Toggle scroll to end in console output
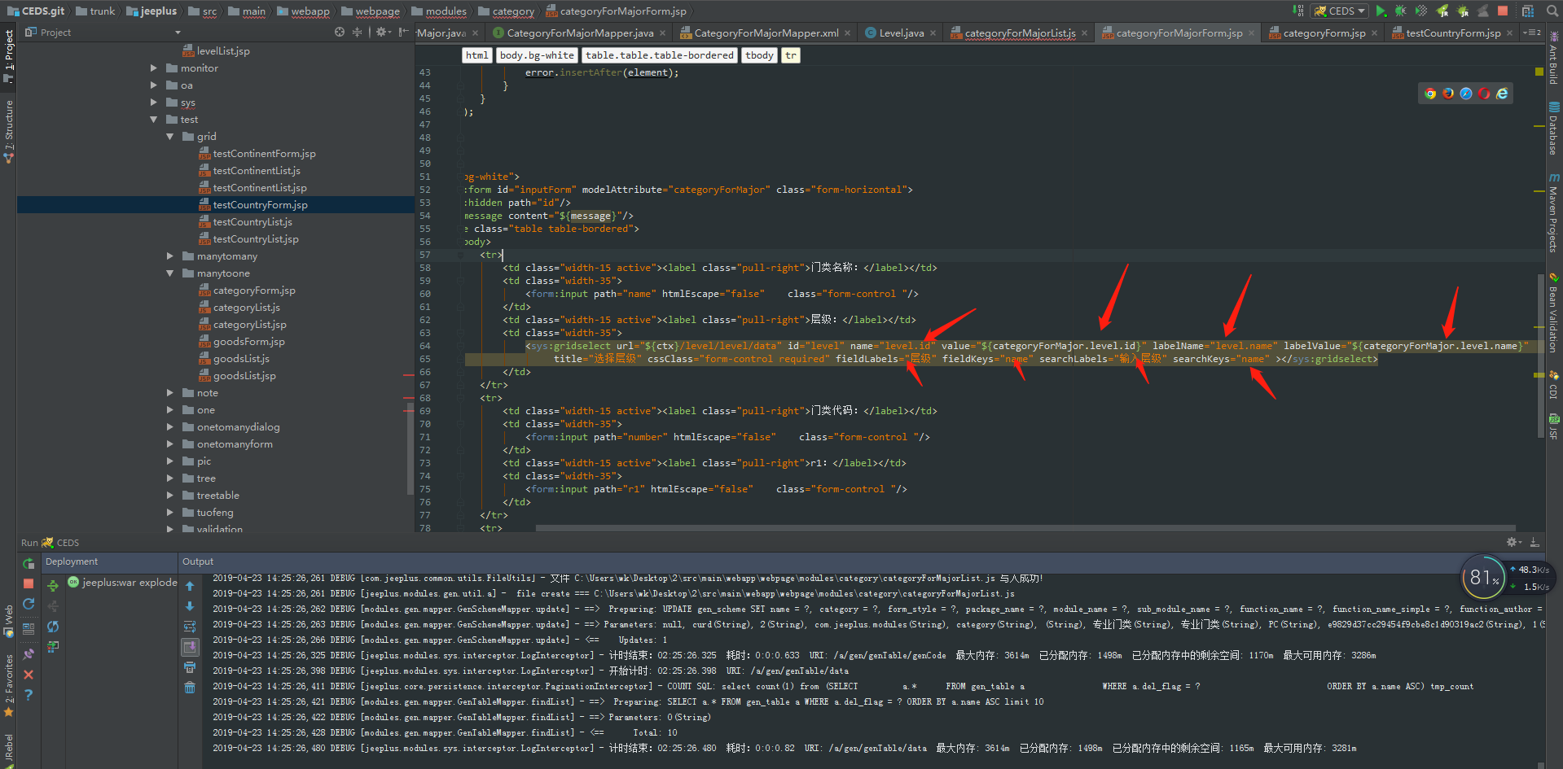The image size is (1563, 769). click(190, 647)
